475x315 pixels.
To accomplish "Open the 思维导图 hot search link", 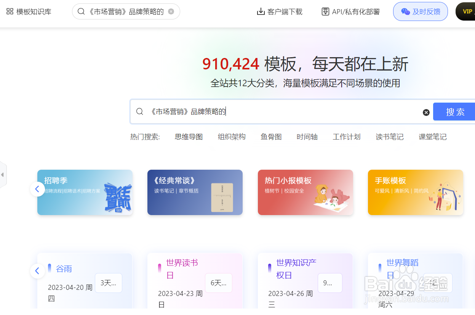I will pos(189,137).
